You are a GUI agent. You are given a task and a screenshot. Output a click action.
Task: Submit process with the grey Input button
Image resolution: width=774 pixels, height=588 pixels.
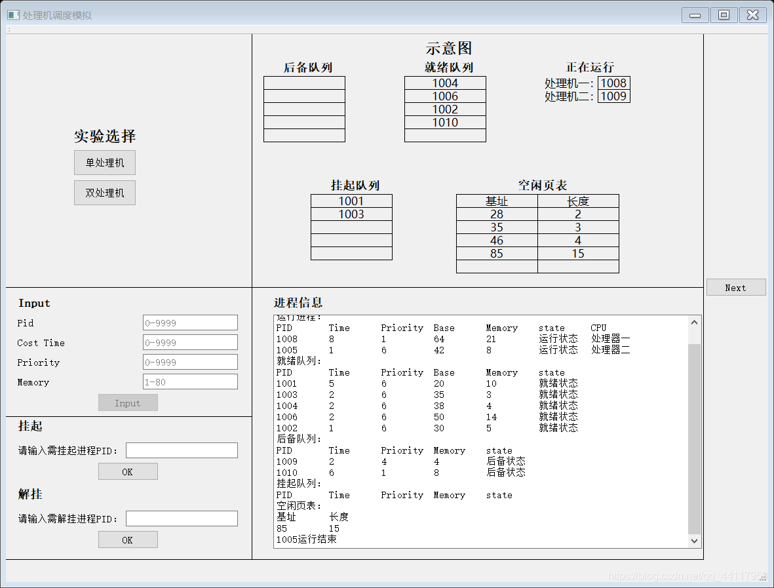point(128,403)
